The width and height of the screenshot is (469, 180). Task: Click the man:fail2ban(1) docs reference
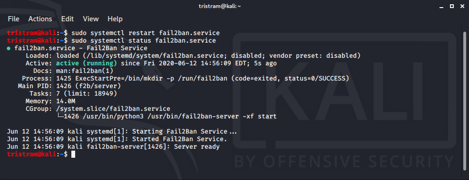(x=85, y=71)
